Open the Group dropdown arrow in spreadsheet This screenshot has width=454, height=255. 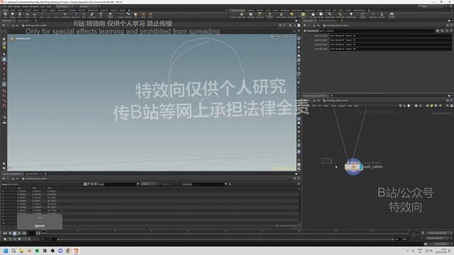click(x=138, y=184)
